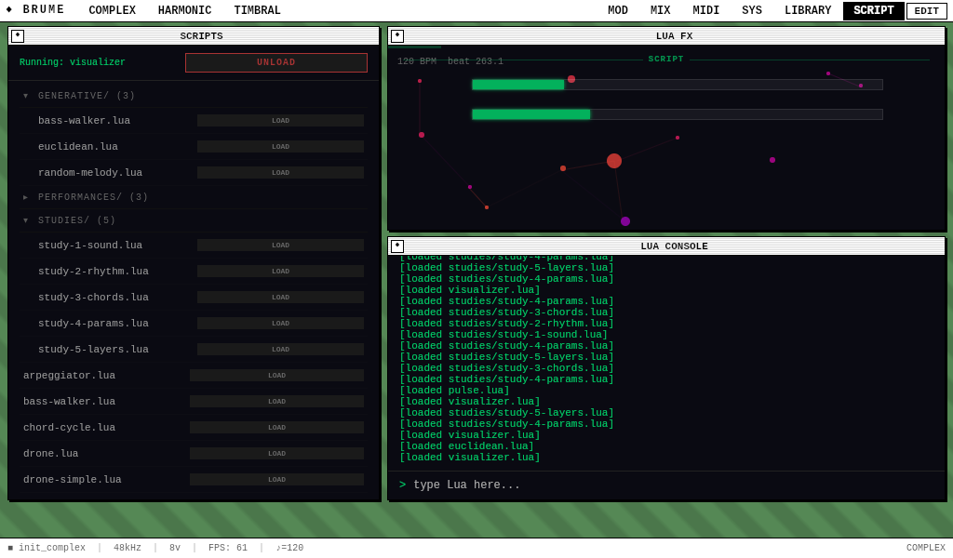This screenshot has width=953, height=558.
Task: Click the expand icon on the SCRIPTS panel header
Action: tap(17, 34)
